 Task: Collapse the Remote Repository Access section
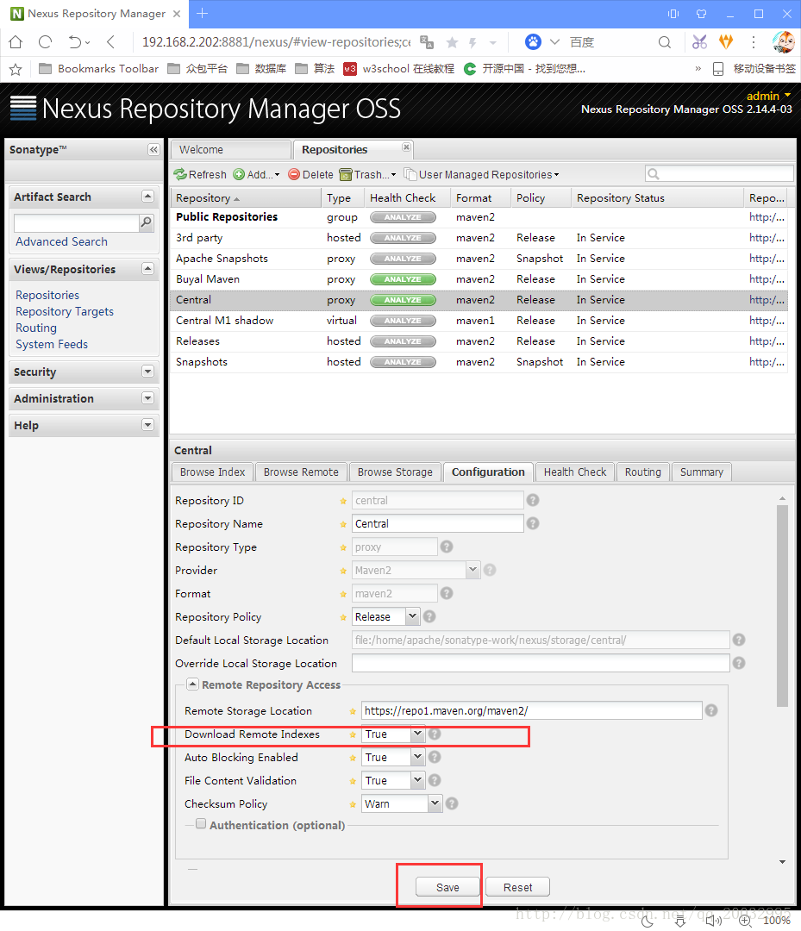[192, 684]
